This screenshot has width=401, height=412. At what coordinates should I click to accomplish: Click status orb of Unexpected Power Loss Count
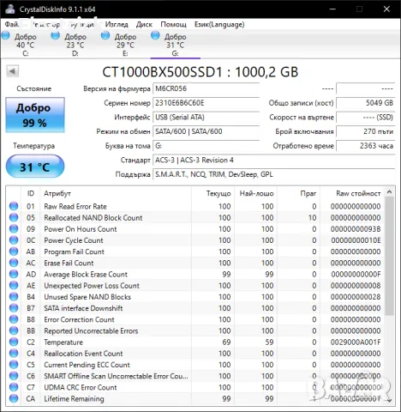point(14,285)
